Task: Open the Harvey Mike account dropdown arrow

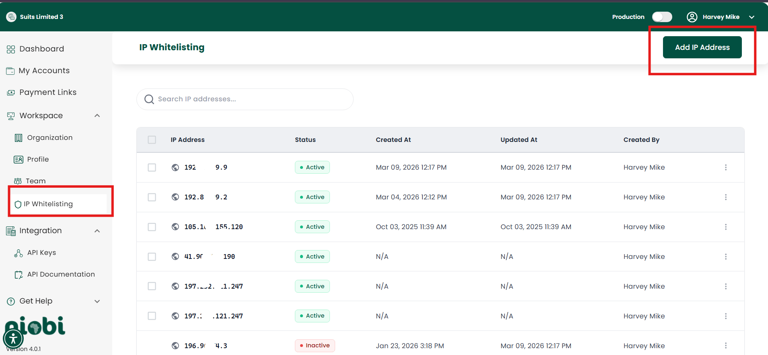Action: [x=752, y=17]
